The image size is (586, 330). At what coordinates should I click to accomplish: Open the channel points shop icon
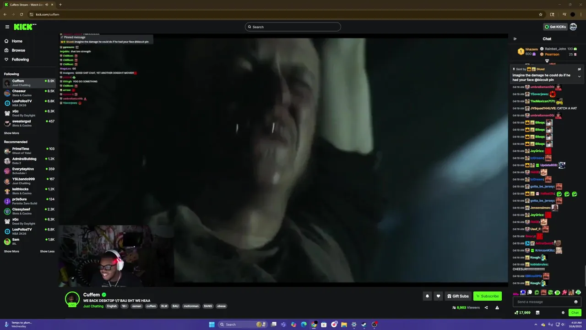click(x=537, y=313)
